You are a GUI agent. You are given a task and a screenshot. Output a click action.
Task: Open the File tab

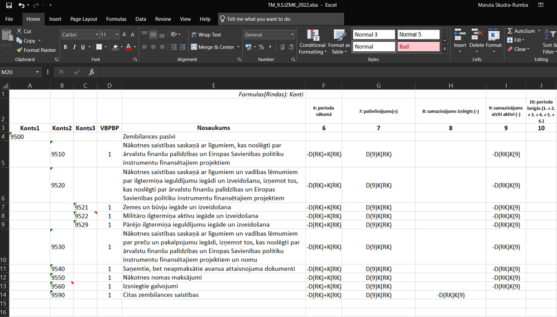click(9, 19)
